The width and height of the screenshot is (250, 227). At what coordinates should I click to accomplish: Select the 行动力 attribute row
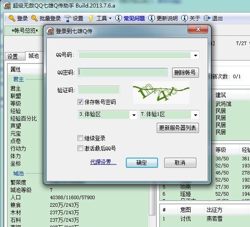(18, 149)
